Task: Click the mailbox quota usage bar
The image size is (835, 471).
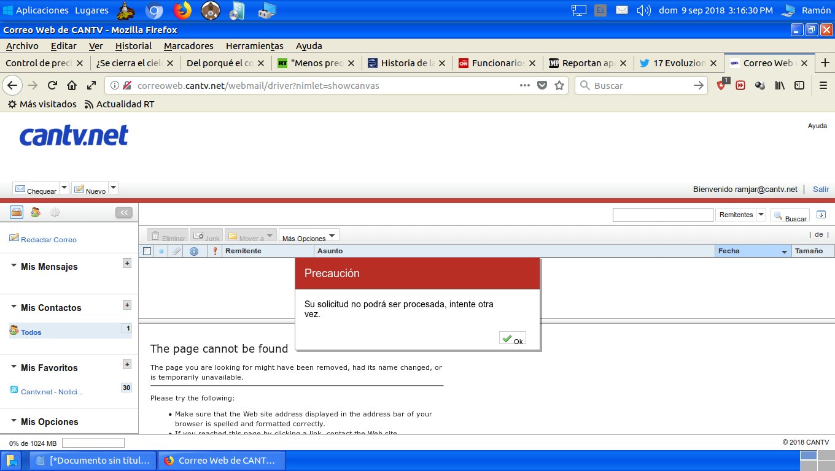Action: click(93, 443)
